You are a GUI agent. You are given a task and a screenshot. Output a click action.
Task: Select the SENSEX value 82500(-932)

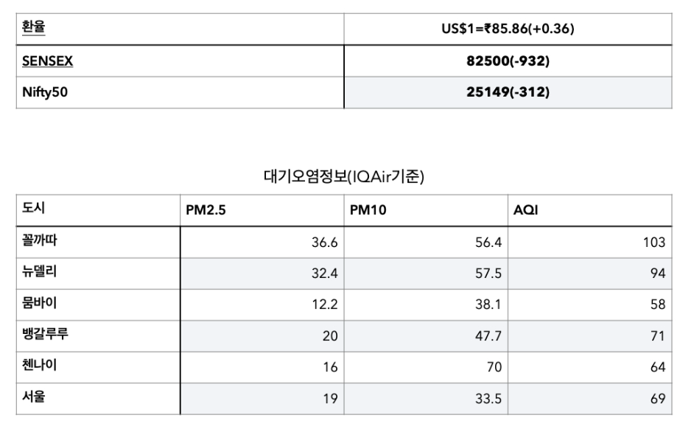click(x=508, y=62)
